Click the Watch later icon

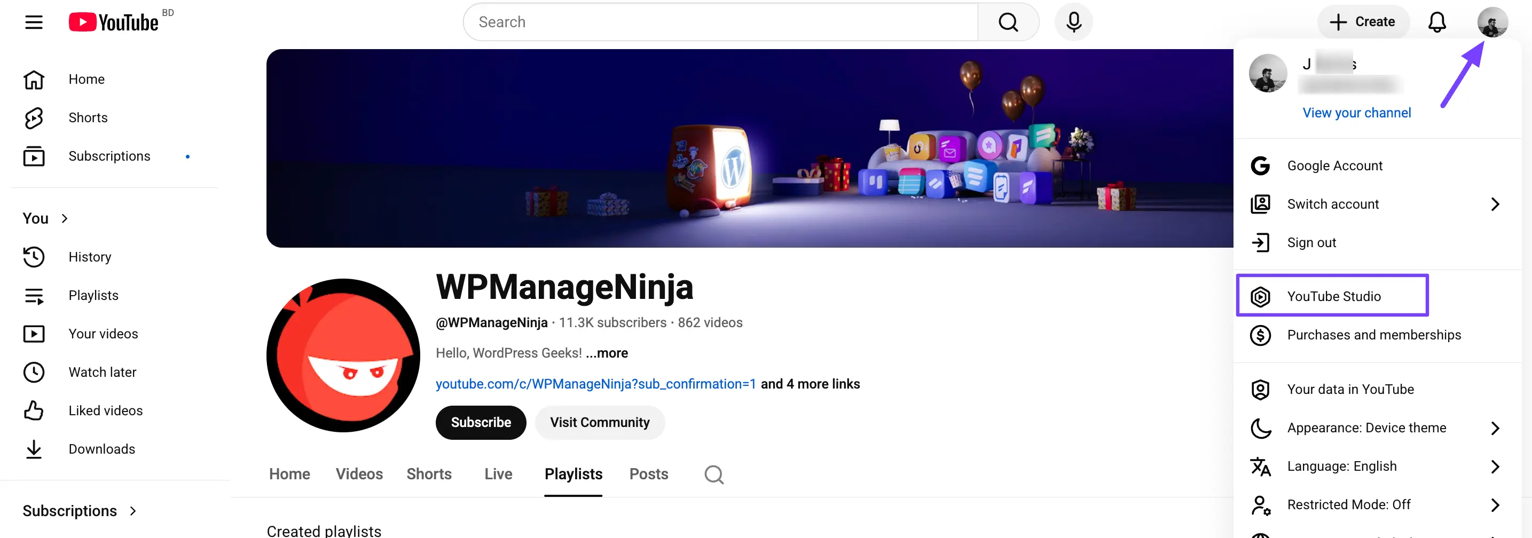click(34, 371)
